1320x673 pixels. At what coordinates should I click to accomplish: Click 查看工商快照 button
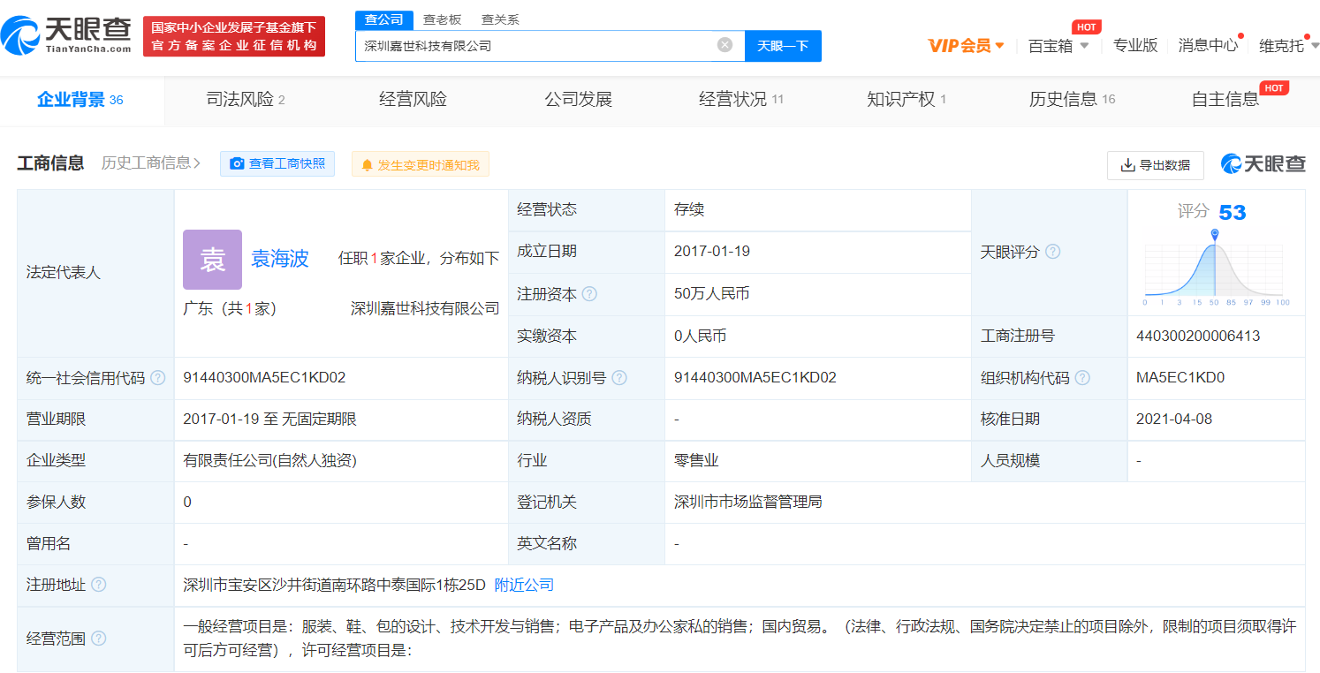[277, 163]
